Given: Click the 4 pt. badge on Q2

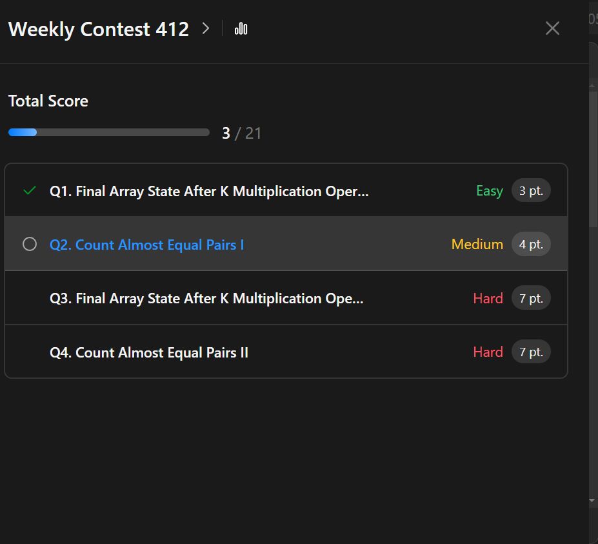Looking at the screenshot, I should click(531, 244).
